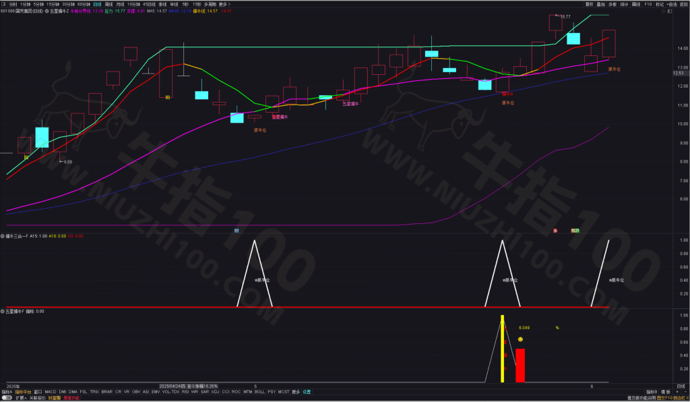The image size is (690, 402).
Task: Click the 指标A tab at bottom left
Action: pyautogui.click(x=7, y=392)
